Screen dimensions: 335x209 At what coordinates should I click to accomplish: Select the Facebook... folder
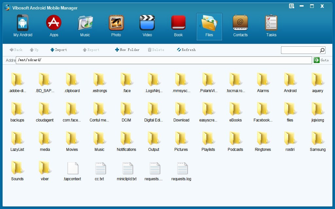coord(263,112)
